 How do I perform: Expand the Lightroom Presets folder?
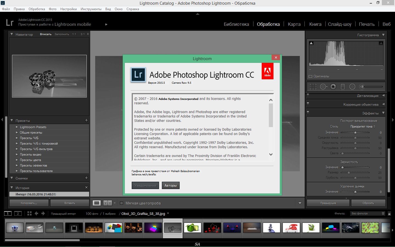click(17, 127)
